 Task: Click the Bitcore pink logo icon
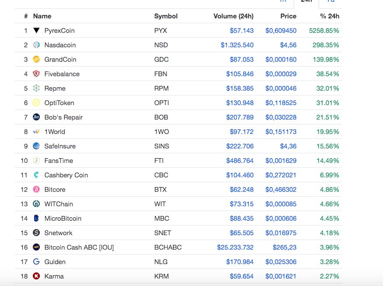coord(36,190)
